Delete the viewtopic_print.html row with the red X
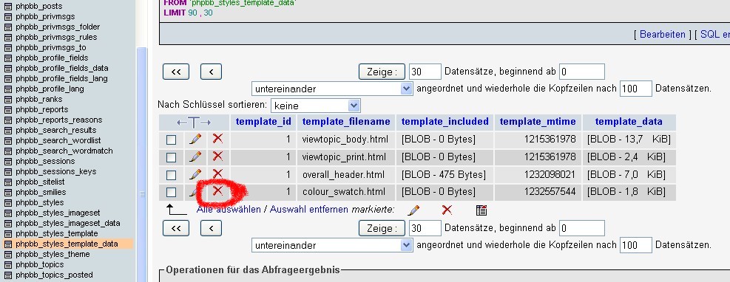This screenshot has width=730, height=282. tap(217, 157)
